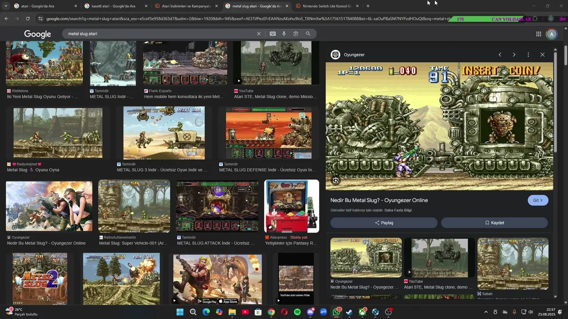Reload the page
The image size is (568, 319).
pos(28,19)
